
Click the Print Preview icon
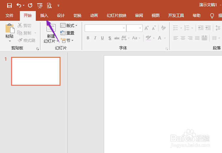49,6
